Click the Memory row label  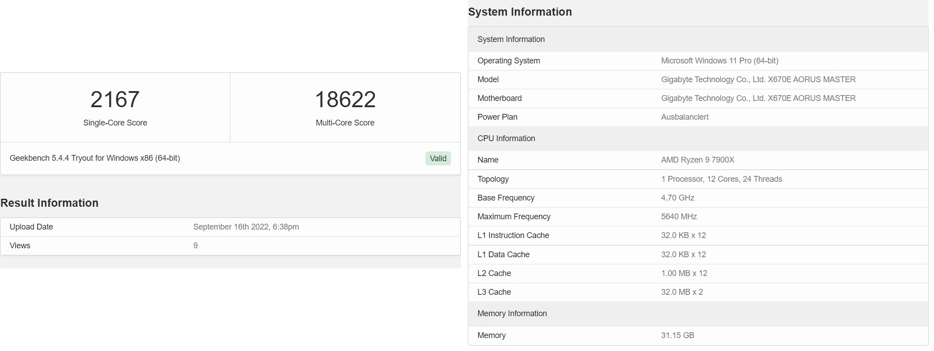[x=492, y=335]
